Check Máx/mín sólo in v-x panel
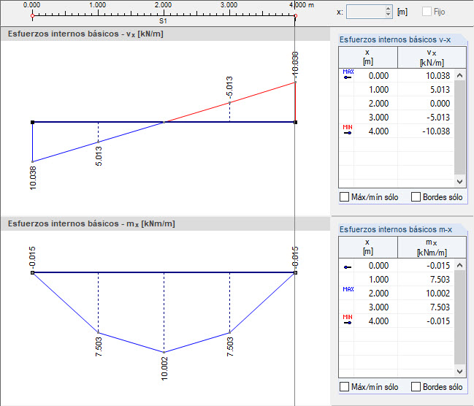Viewport: 474px width, 406px height. click(x=344, y=197)
